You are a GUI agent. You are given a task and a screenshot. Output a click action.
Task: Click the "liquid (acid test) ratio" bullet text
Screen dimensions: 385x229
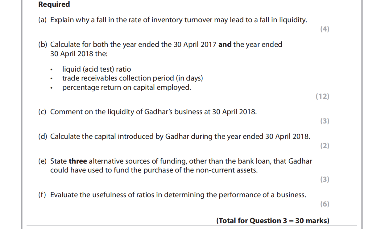pyautogui.click(x=97, y=69)
